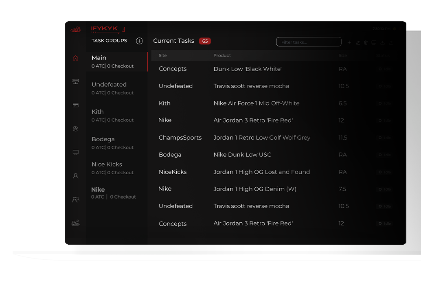Select Jordan 1 Retro Low Golf Wolf Grey

262,138
